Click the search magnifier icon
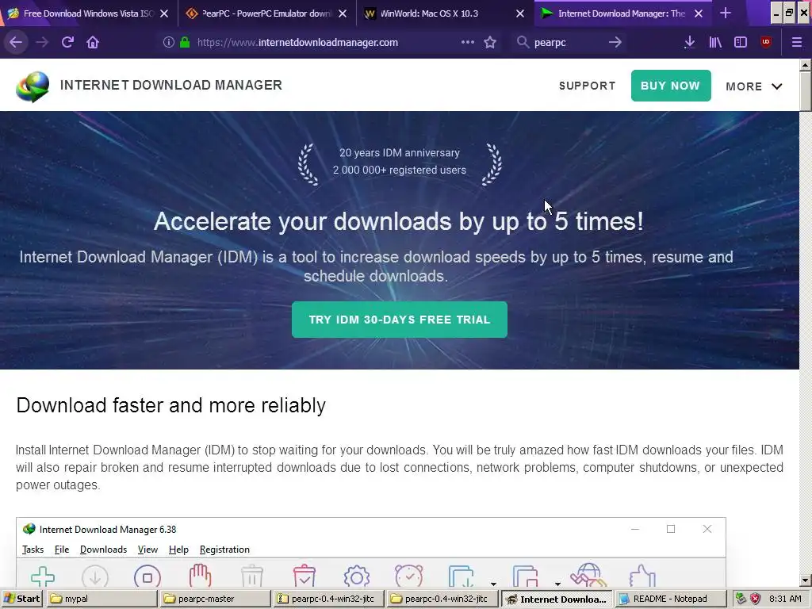812x609 pixels. (x=523, y=43)
